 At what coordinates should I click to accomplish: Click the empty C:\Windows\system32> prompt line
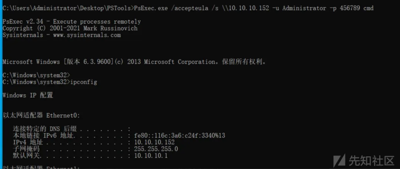[x=36, y=75]
